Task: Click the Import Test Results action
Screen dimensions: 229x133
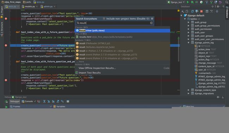Action: (122, 73)
